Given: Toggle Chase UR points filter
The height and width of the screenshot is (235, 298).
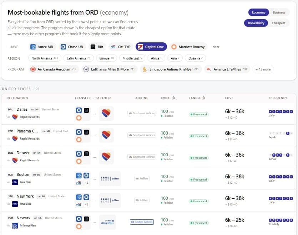Looking at the screenshot, I should pos(72,47).
